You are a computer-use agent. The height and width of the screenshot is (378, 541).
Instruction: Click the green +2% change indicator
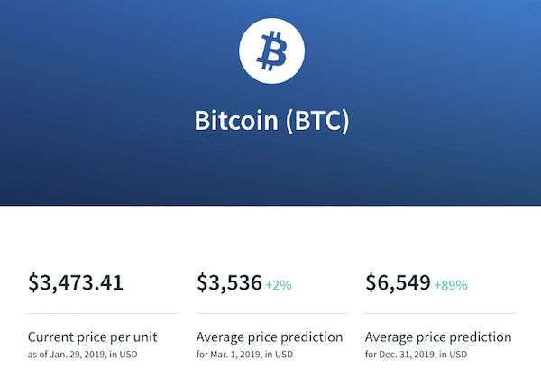tap(279, 285)
